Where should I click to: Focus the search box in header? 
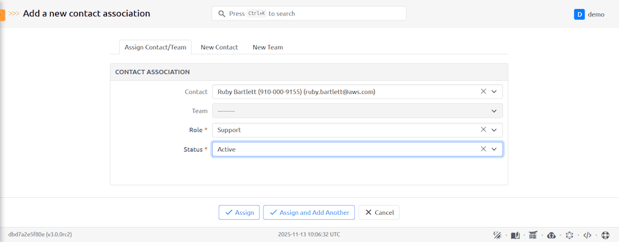(x=308, y=13)
